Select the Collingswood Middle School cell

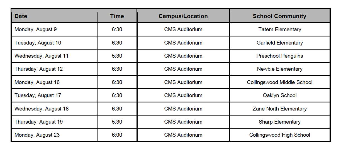coord(280,82)
